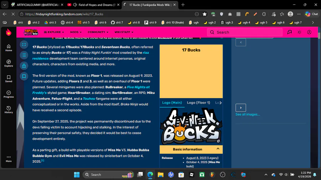
Task: Click the bookmark page tool icon
Action: (24, 76)
